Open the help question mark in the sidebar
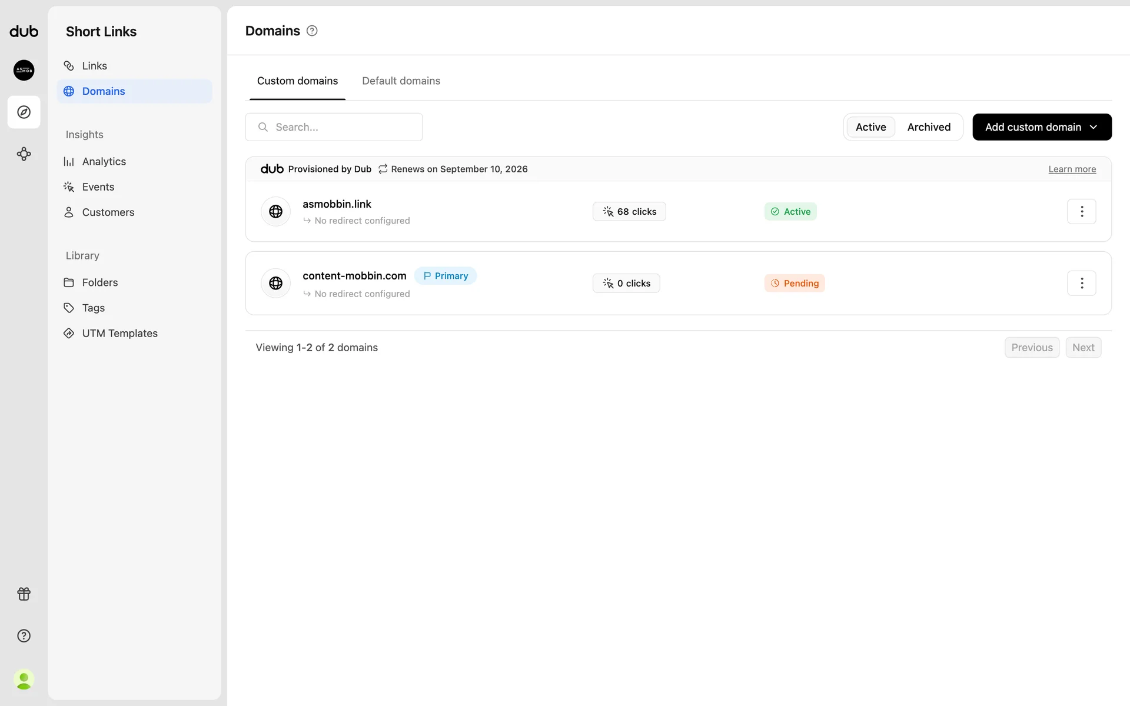The height and width of the screenshot is (706, 1130). point(24,635)
